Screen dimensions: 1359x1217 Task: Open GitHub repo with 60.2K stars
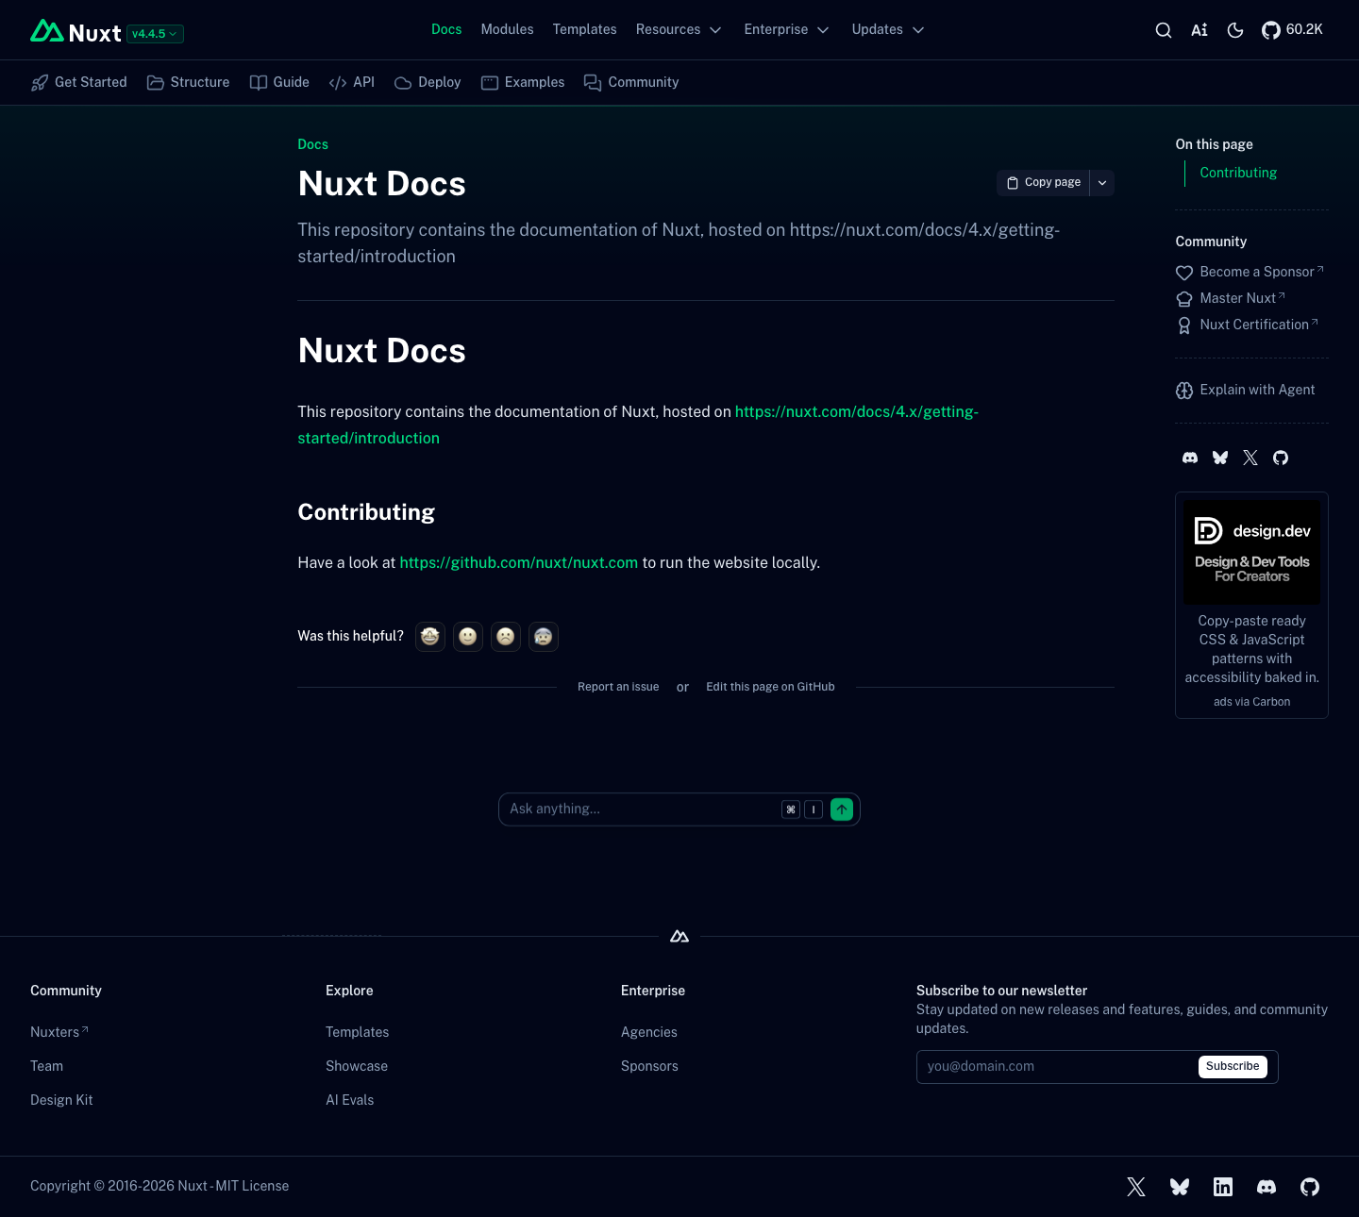pos(1292,30)
